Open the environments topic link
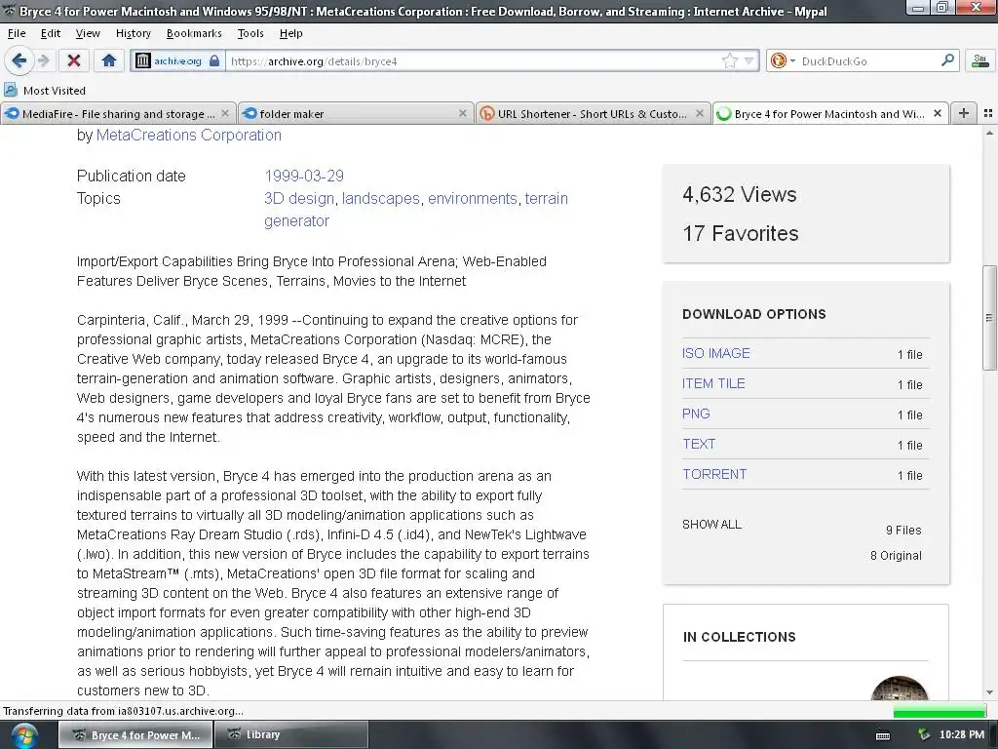 473,199
